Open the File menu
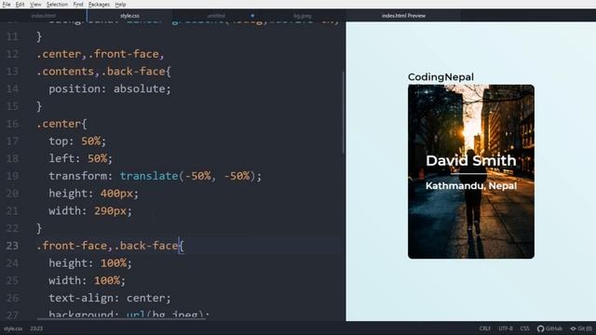The height and width of the screenshot is (335, 596). pos(7,5)
